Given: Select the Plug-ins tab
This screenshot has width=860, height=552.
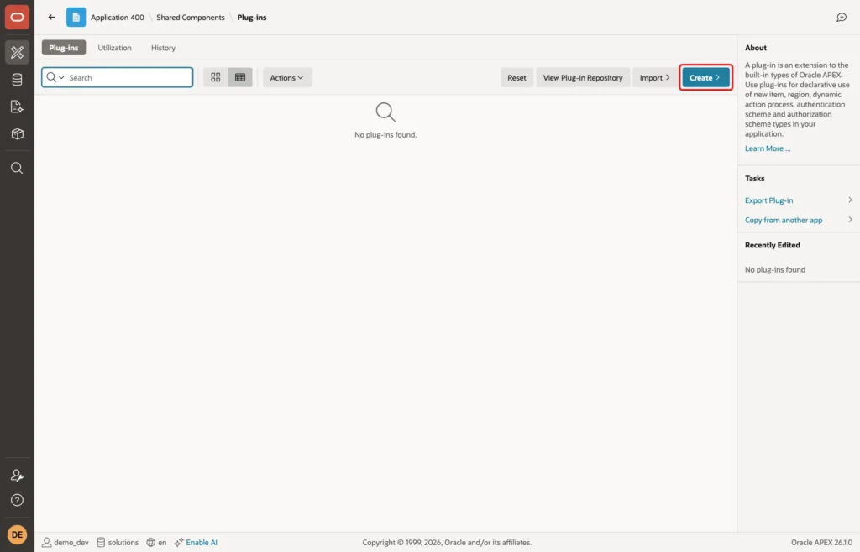Looking at the screenshot, I should click(x=64, y=48).
